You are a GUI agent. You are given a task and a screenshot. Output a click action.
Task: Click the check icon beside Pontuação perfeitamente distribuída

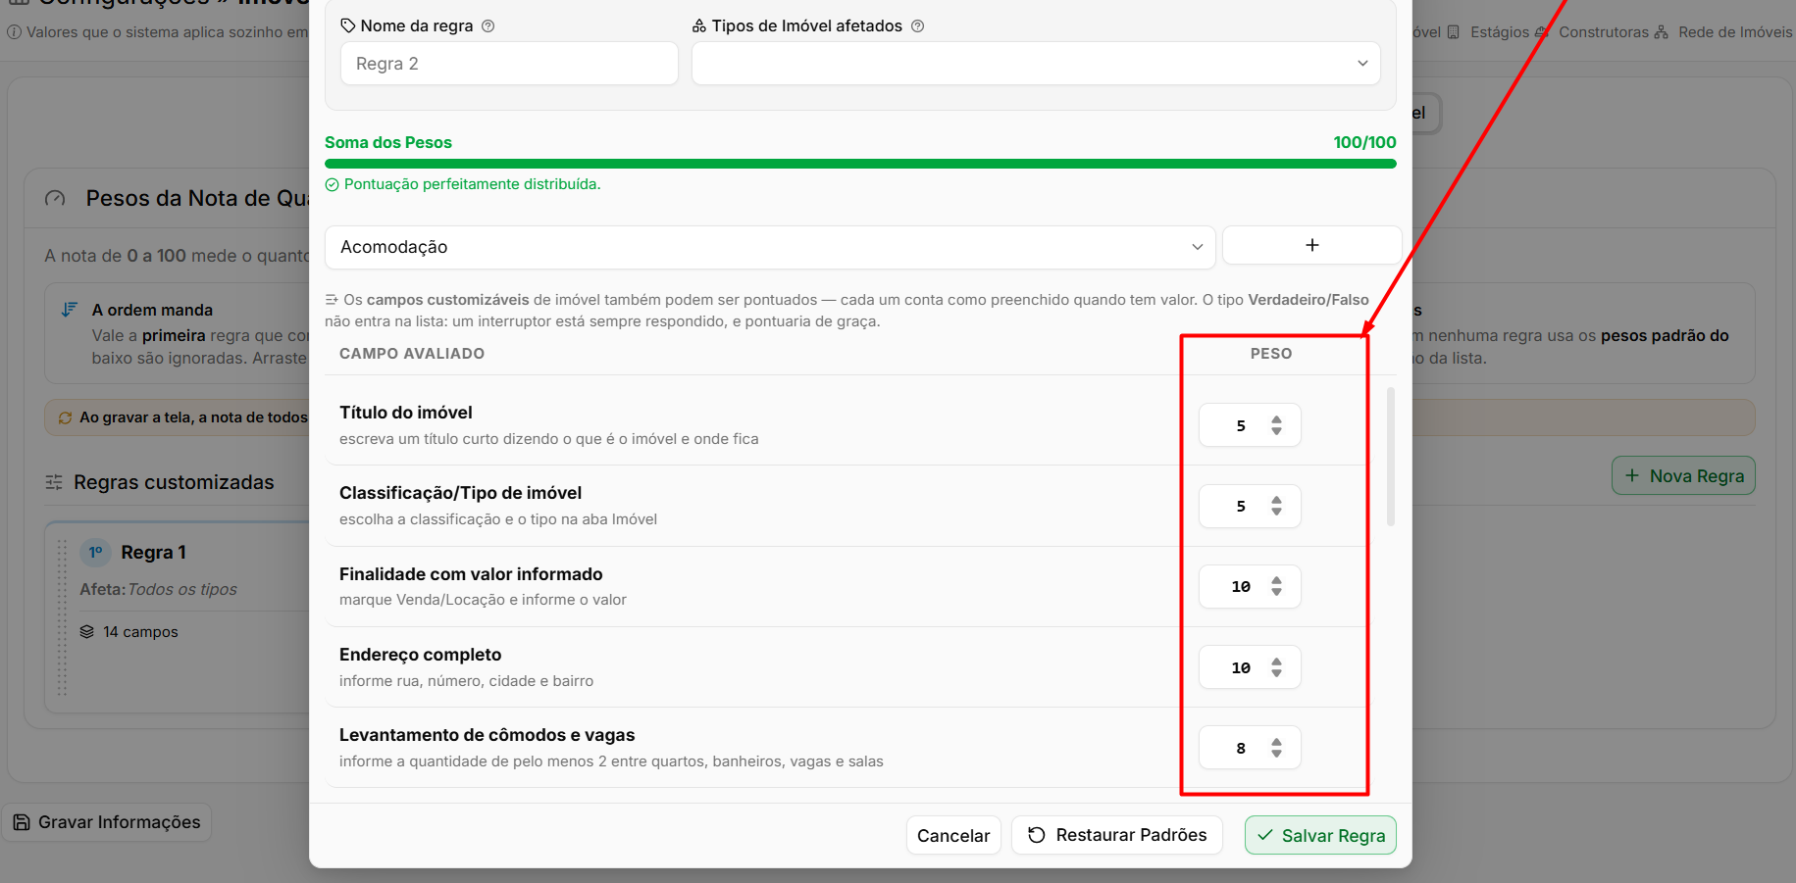[332, 184]
